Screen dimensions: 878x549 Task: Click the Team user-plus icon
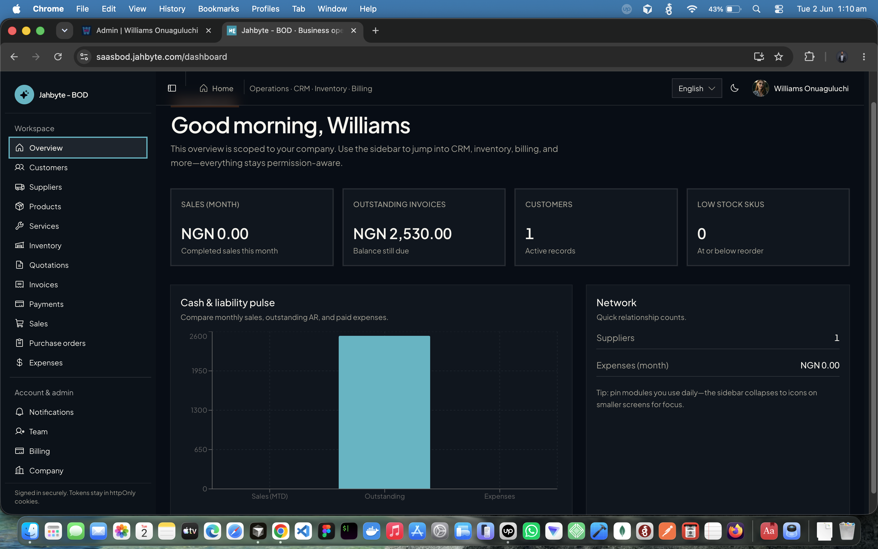(20, 431)
